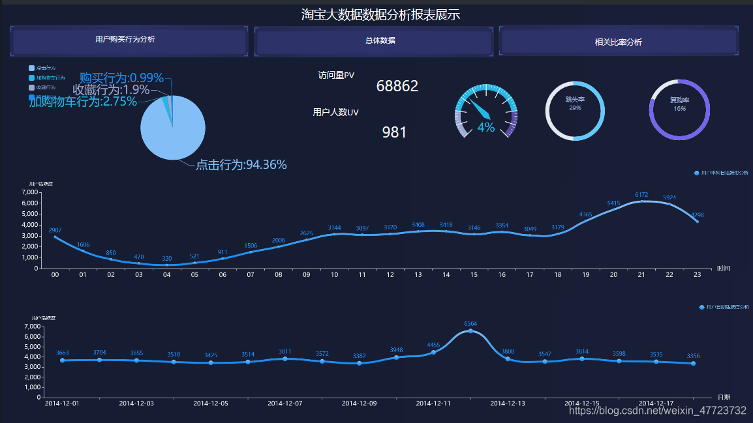Click the 复购率 16% ring chart
The height and width of the screenshot is (423, 753).
click(679, 110)
